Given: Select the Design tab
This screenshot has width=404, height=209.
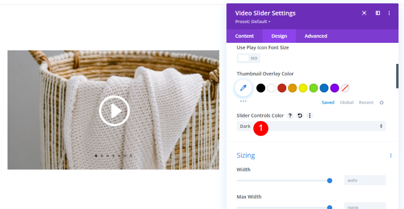Looking at the screenshot, I should (279, 36).
